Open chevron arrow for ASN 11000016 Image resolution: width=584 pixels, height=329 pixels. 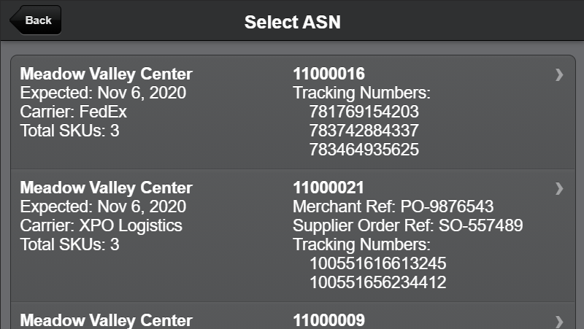coord(559,74)
